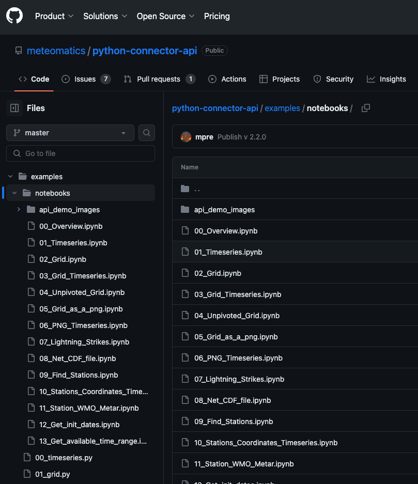This screenshot has width=418, height=484.
Task: Open 07_Lightning_Strikes.ipynb from the file list
Action: pyautogui.click(x=239, y=379)
